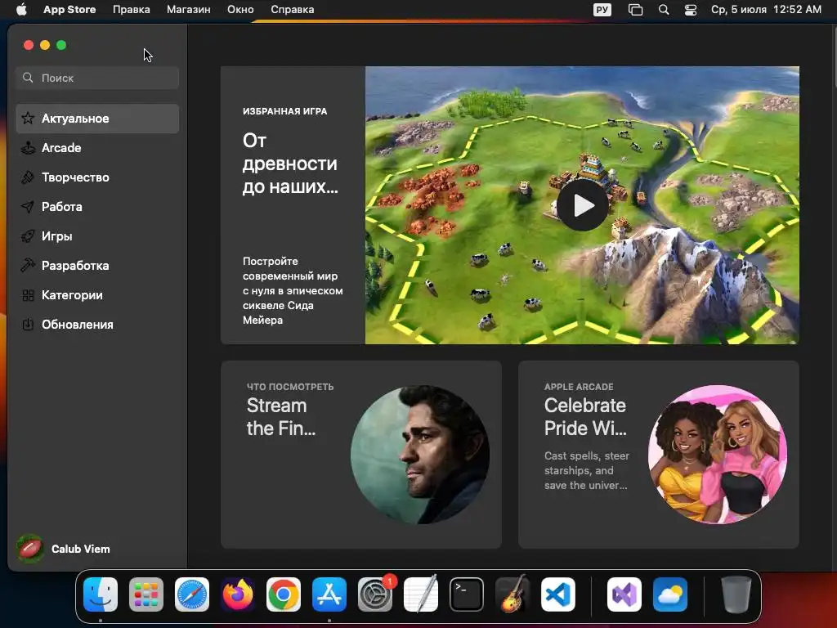Open the Обновления section
This screenshot has height=628, width=837.
pos(97,325)
